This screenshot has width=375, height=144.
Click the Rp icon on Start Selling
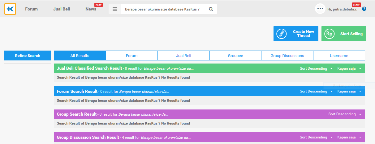coord(329,34)
